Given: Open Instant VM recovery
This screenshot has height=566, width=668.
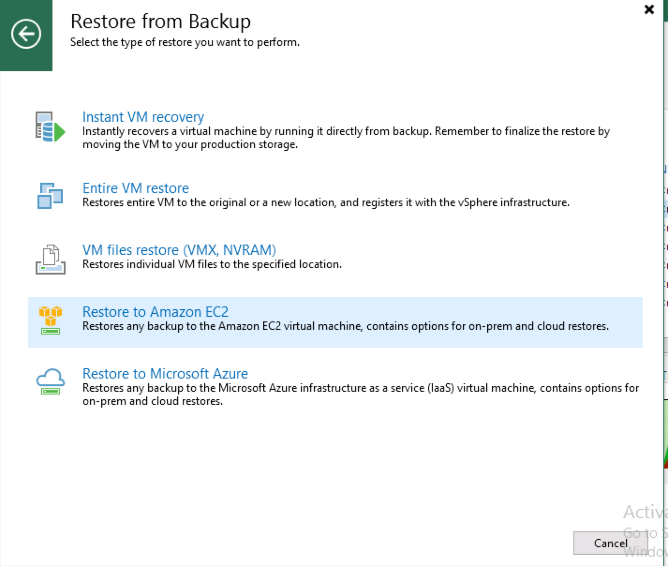Looking at the screenshot, I should [143, 117].
